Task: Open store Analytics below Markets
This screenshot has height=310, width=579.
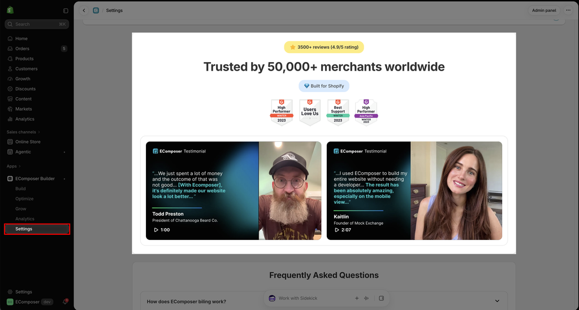Action: point(25,119)
